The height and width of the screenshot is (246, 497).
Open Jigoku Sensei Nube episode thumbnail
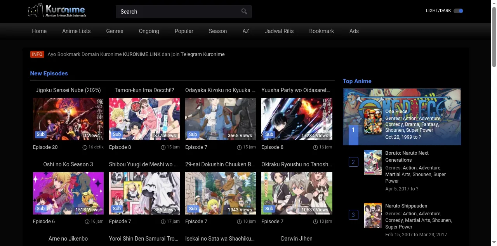[x=68, y=119]
